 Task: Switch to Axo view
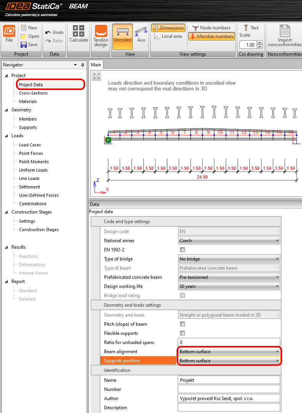(x=141, y=31)
